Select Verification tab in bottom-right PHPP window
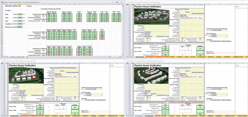Screen dimensions: 248x117 149,115
